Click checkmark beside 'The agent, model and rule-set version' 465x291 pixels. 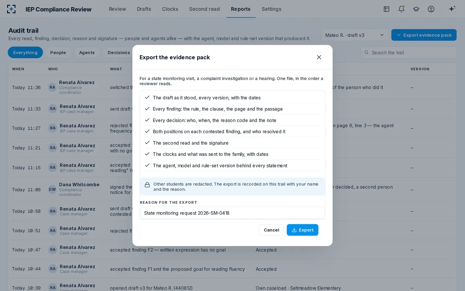[147, 165]
